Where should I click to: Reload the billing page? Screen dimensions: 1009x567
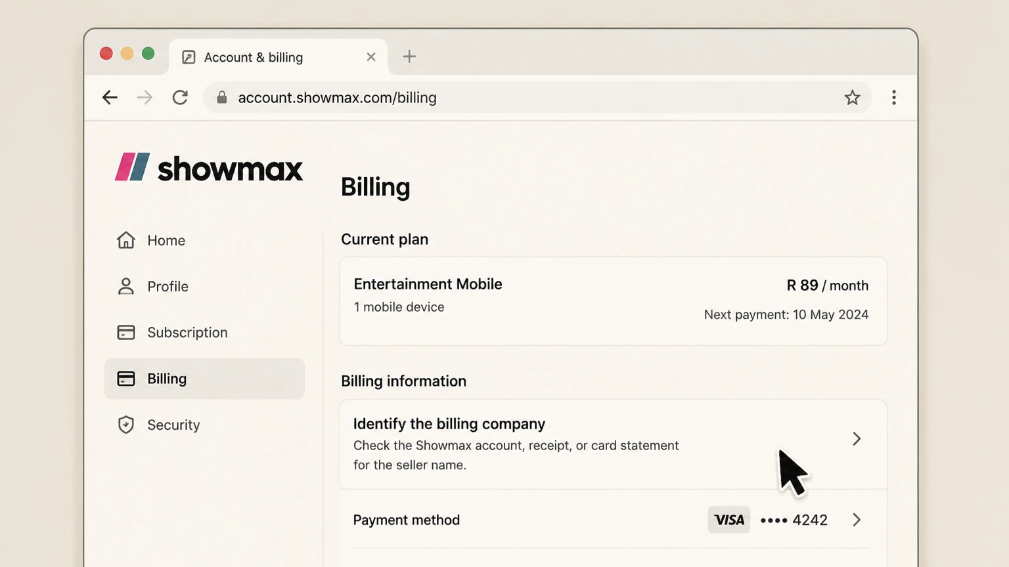pos(180,98)
